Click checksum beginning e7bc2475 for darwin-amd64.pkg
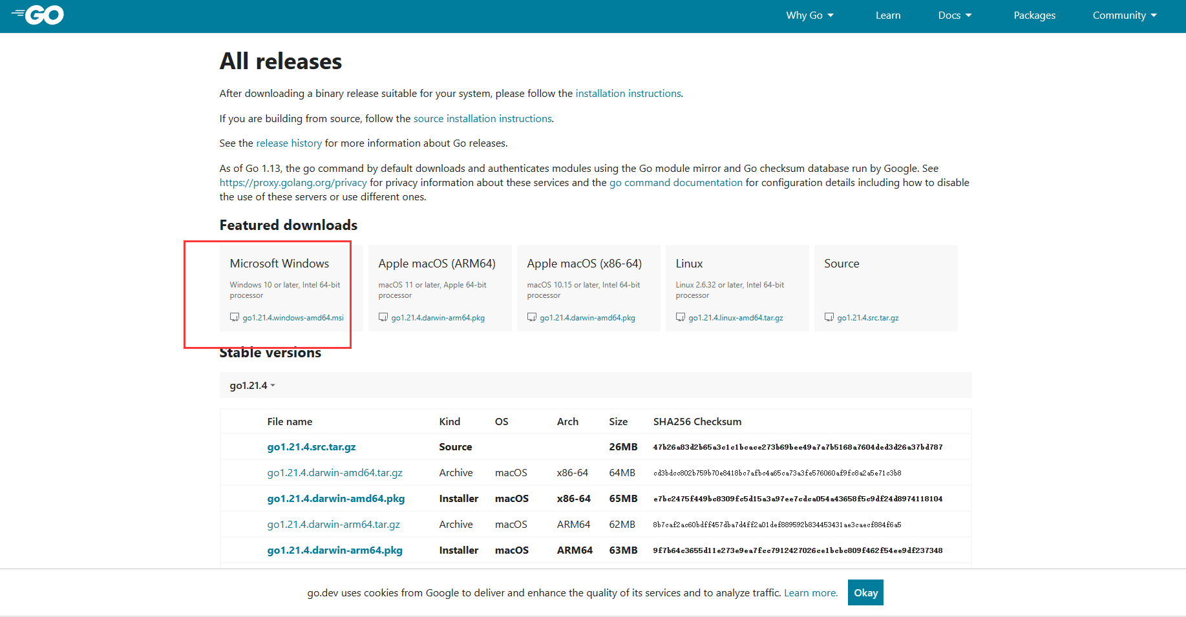 798,499
